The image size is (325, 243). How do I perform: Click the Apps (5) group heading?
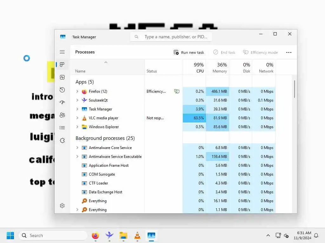(84, 82)
